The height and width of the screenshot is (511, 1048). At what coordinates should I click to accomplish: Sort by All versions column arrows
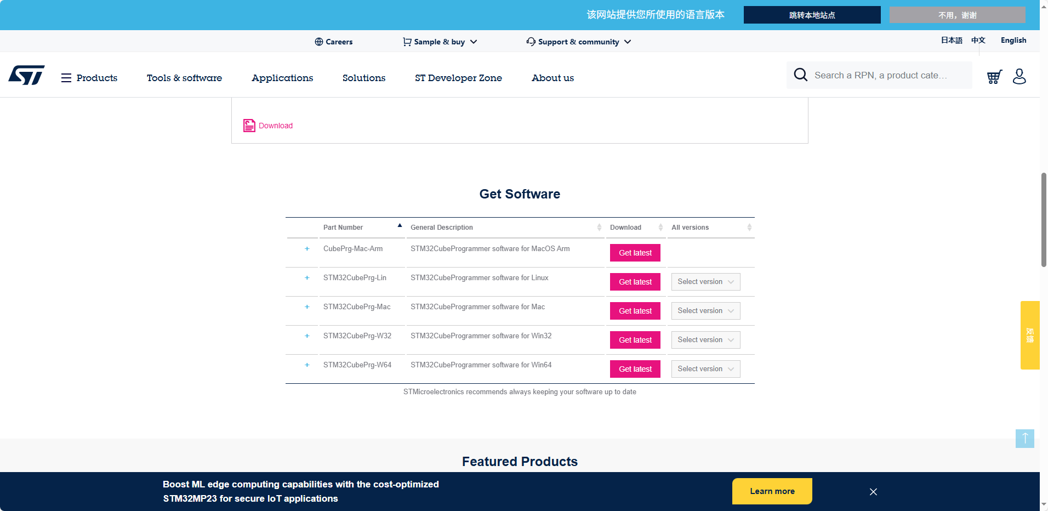tap(749, 228)
